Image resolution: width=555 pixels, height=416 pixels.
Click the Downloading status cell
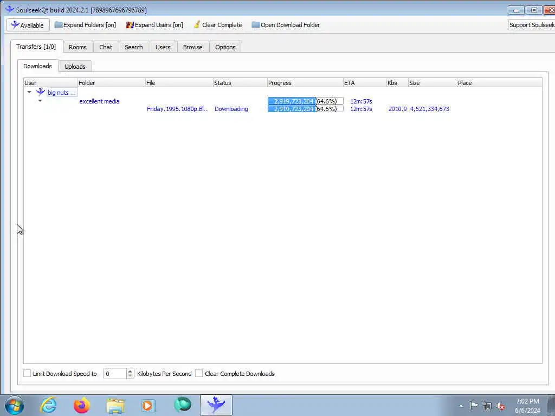[231, 109]
